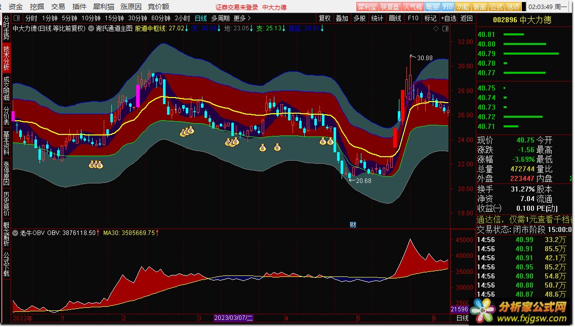This screenshot has height=327, width=575.
Task: Click the blue F10 top button
Action: (447, 7)
